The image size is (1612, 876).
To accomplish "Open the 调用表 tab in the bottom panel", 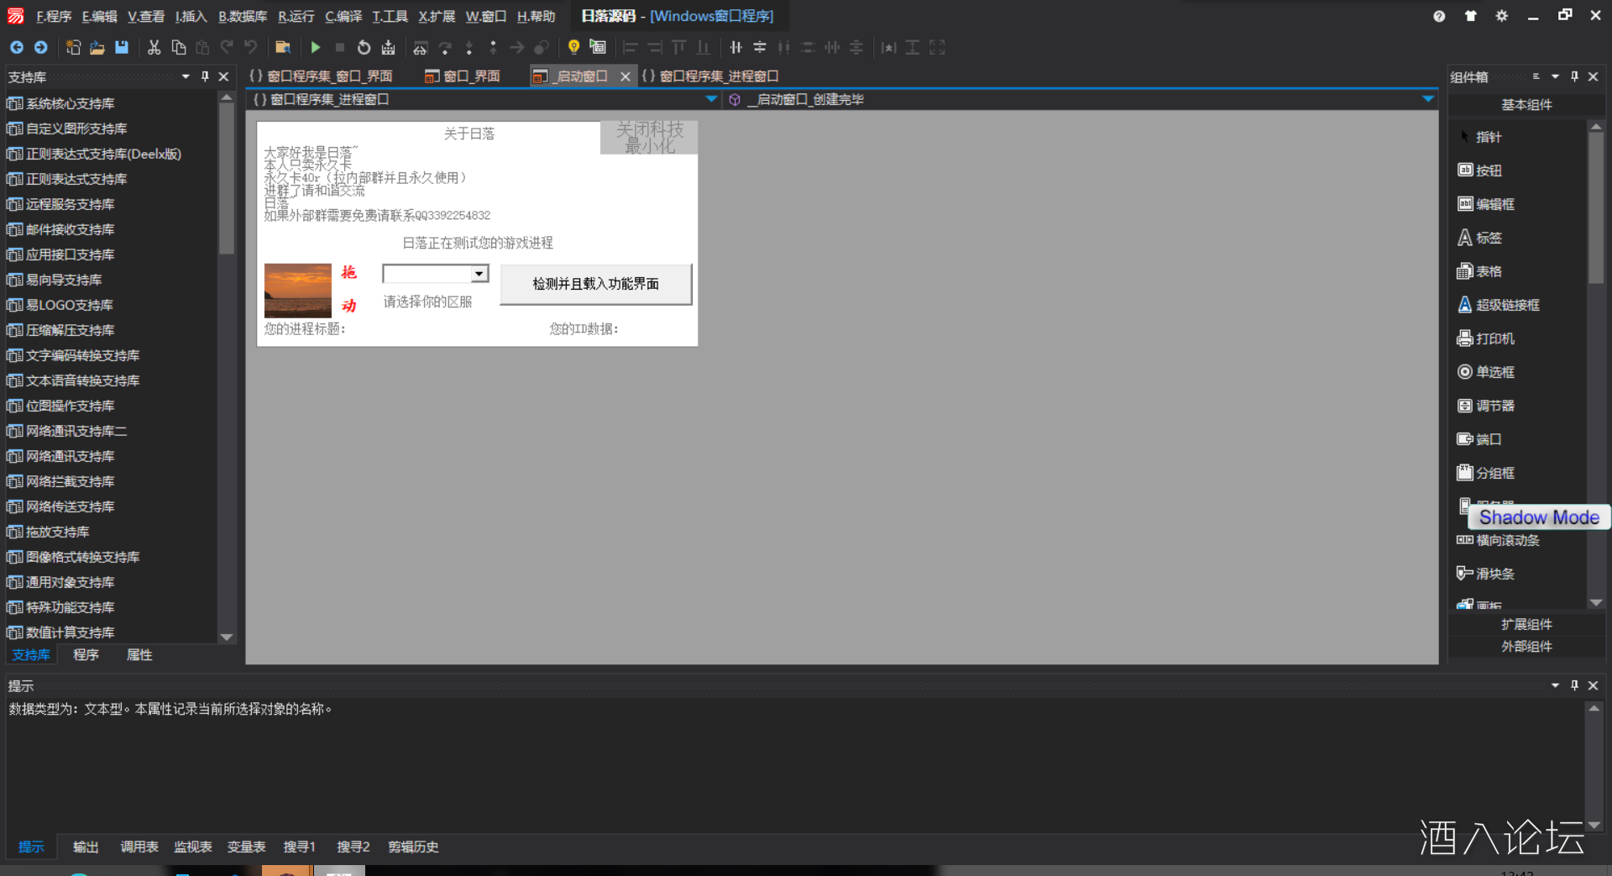I will 139,847.
